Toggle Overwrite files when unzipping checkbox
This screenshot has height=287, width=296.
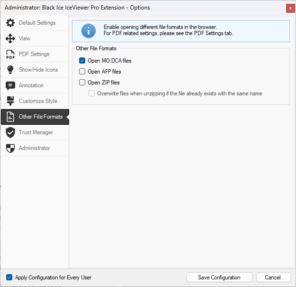tap(91, 93)
